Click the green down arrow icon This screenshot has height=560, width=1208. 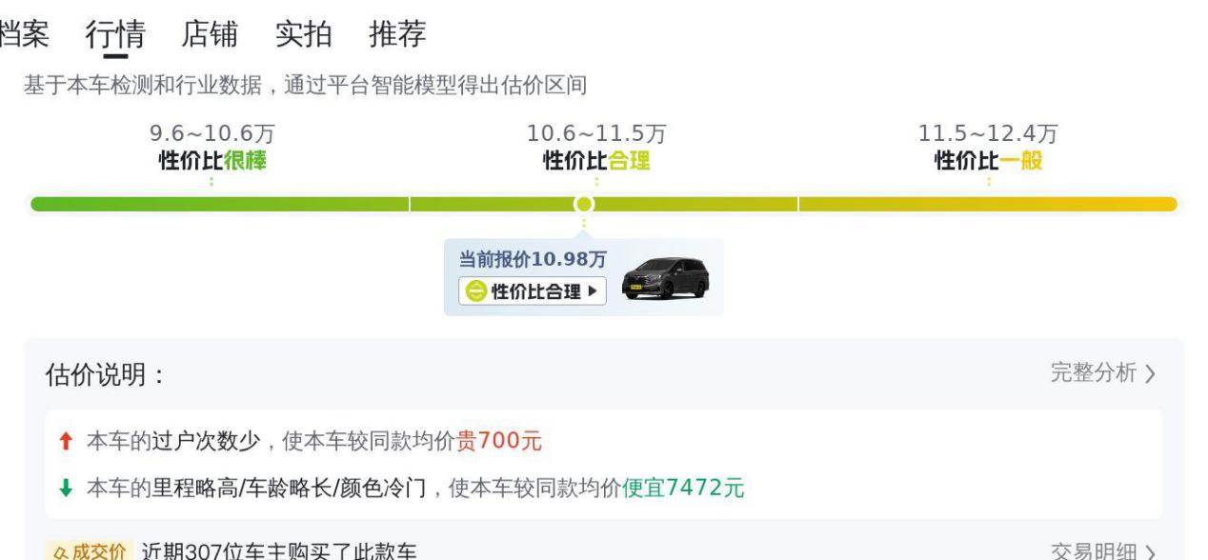tap(66, 489)
